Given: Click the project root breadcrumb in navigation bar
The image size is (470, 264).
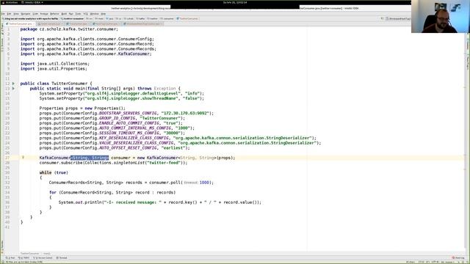Looking at the screenshot, I should tap(31, 18).
